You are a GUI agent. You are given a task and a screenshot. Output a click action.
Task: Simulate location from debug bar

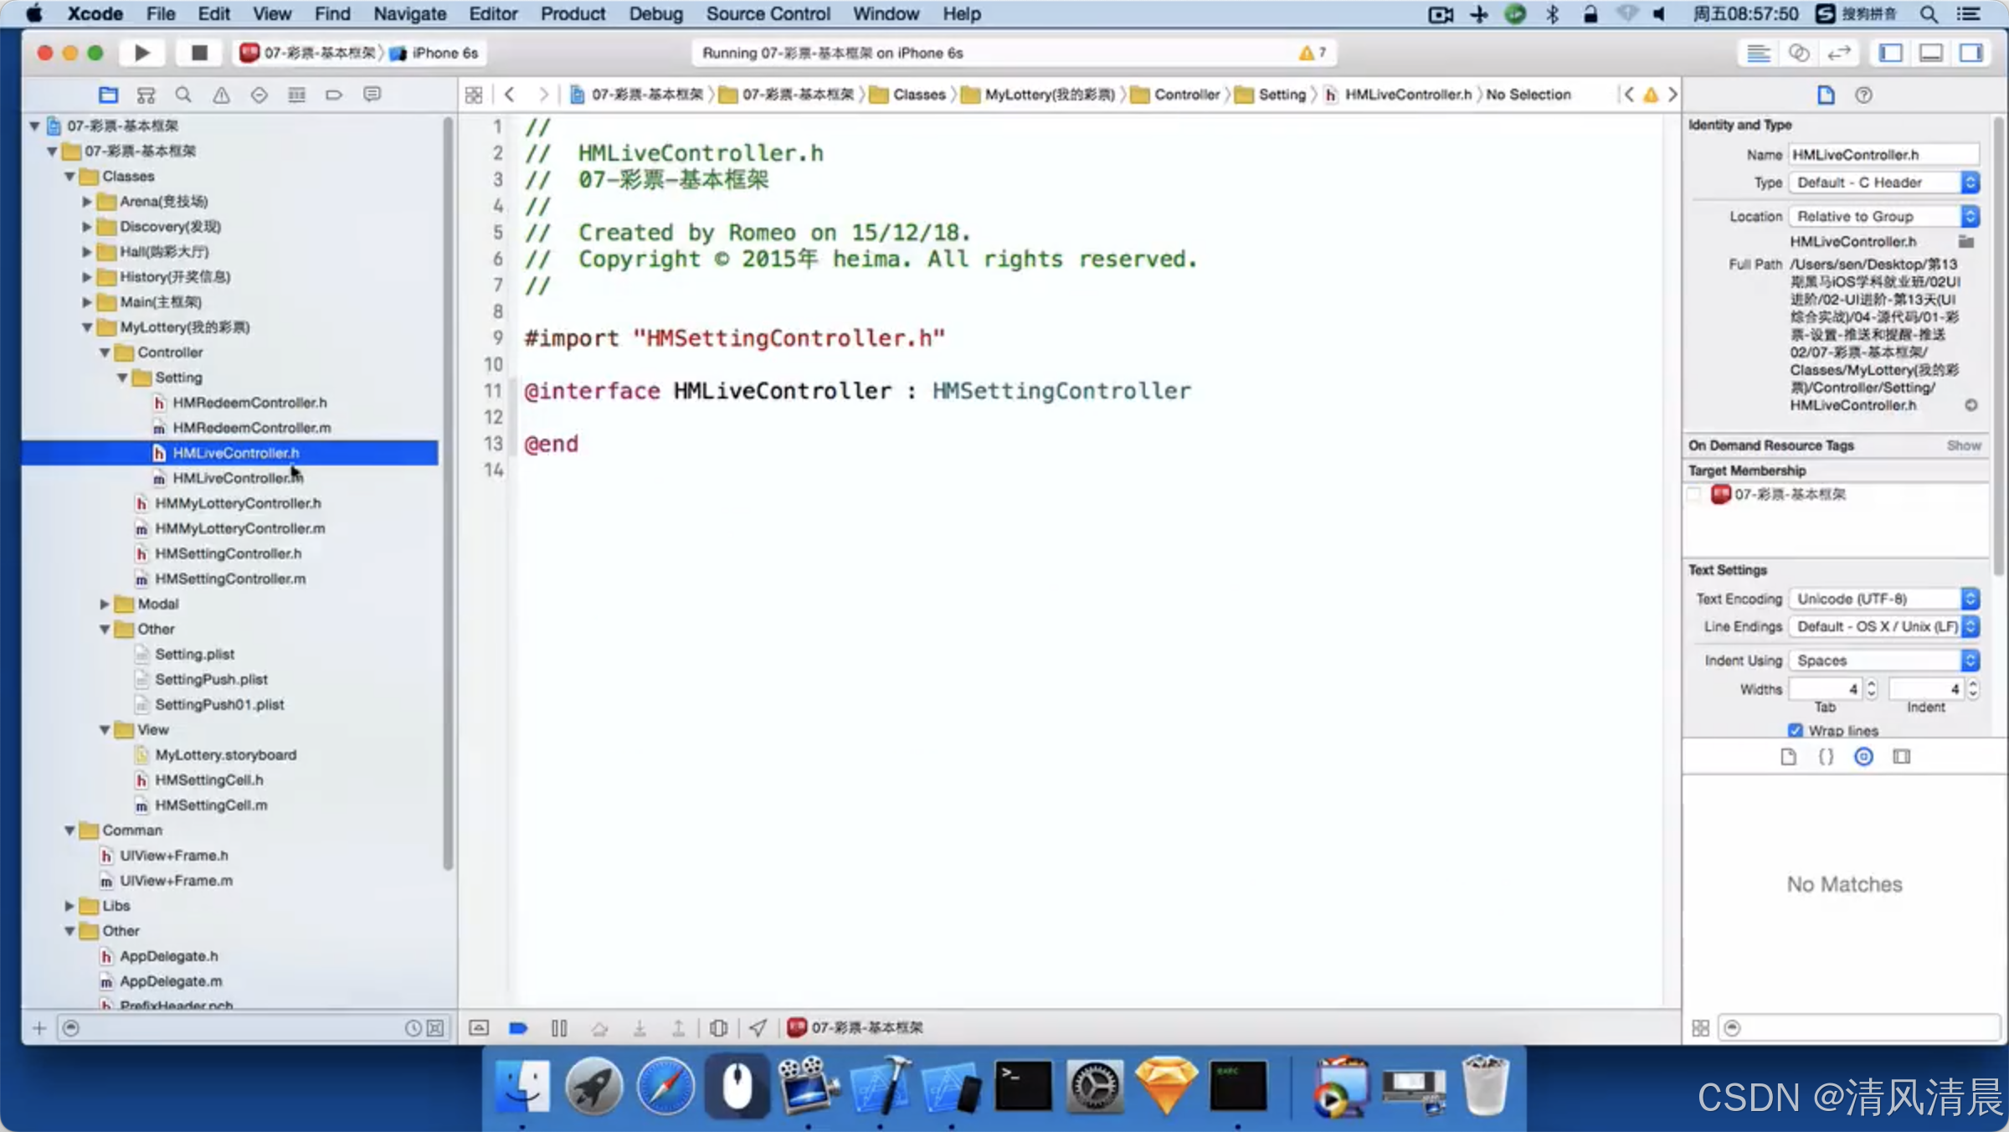coord(758,1027)
